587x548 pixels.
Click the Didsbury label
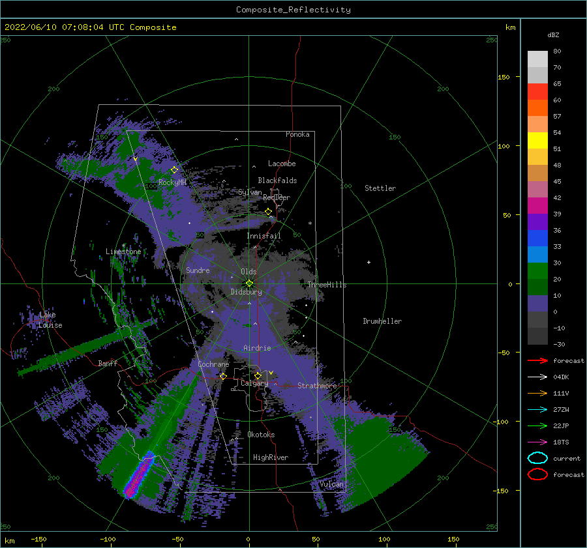[246, 292]
